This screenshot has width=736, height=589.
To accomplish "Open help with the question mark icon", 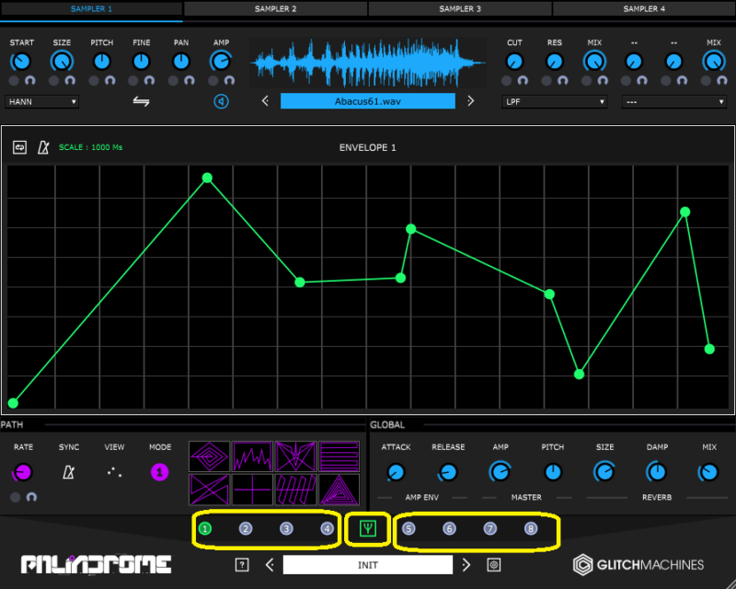I will pos(242,565).
